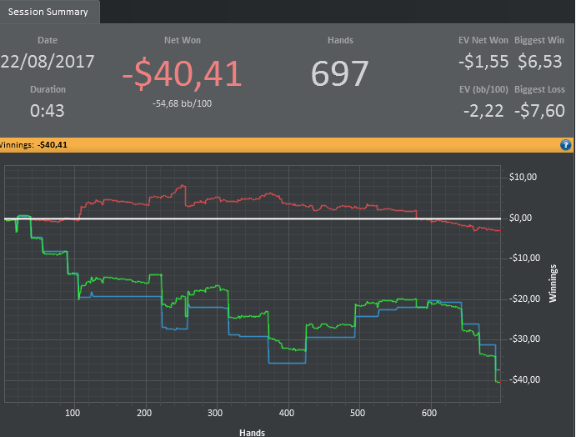576x437 pixels.
Task: Click the EV Net Won label
Action: (x=483, y=40)
